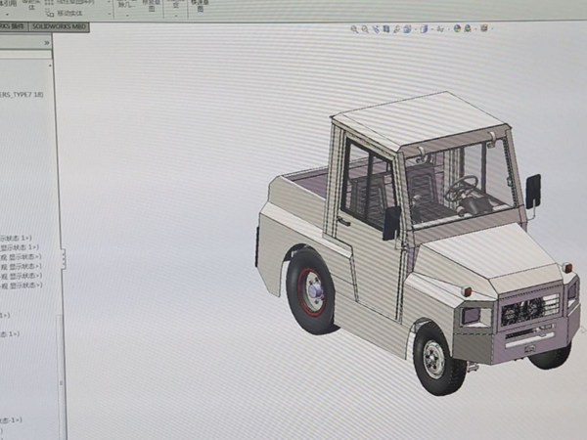Toggle the Hide/Show Items glasses icon
This screenshot has height=440, width=587.
(440, 29)
